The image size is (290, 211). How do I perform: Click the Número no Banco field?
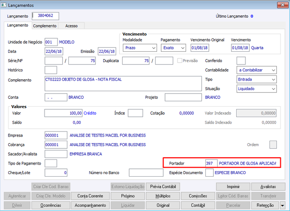pyautogui.click(x=146, y=173)
